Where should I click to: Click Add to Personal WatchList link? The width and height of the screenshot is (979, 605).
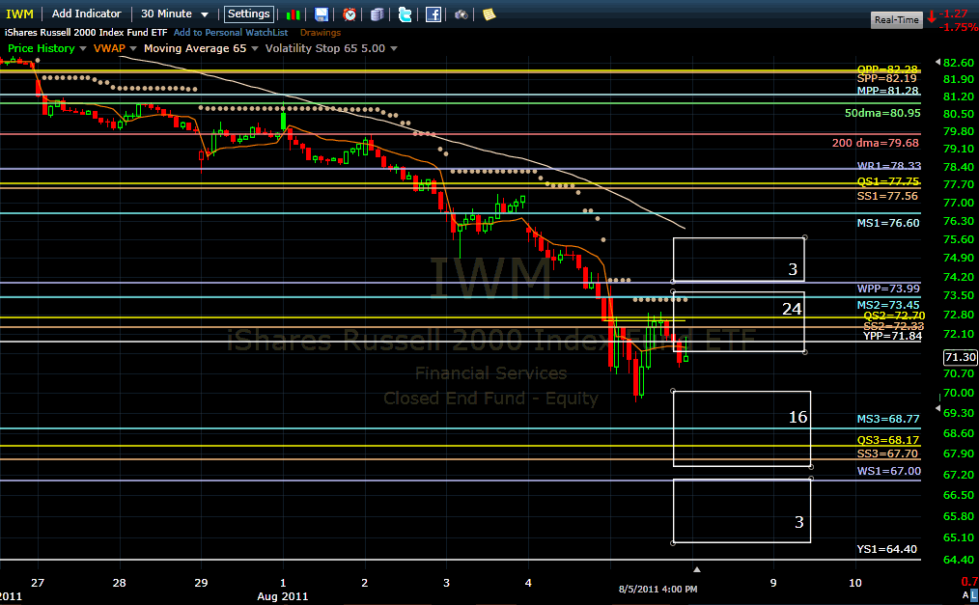click(x=231, y=33)
